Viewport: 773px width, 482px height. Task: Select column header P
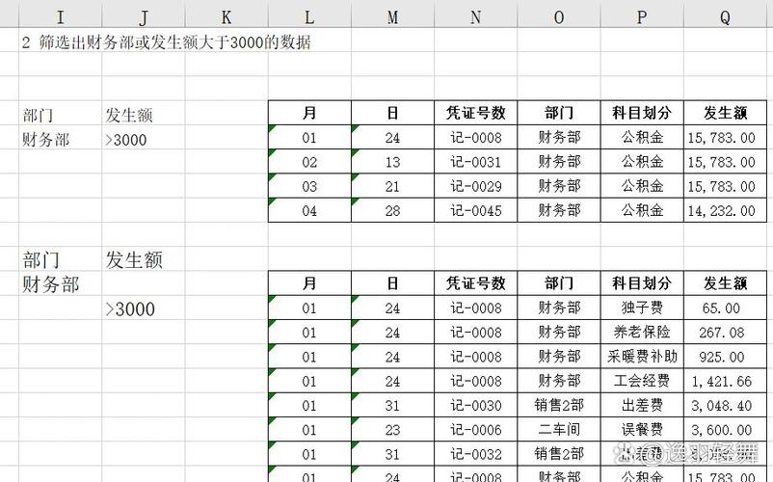click(x=642, y=17)
